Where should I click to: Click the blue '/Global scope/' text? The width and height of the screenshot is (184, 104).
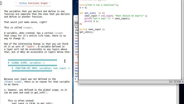click(13, 82)
